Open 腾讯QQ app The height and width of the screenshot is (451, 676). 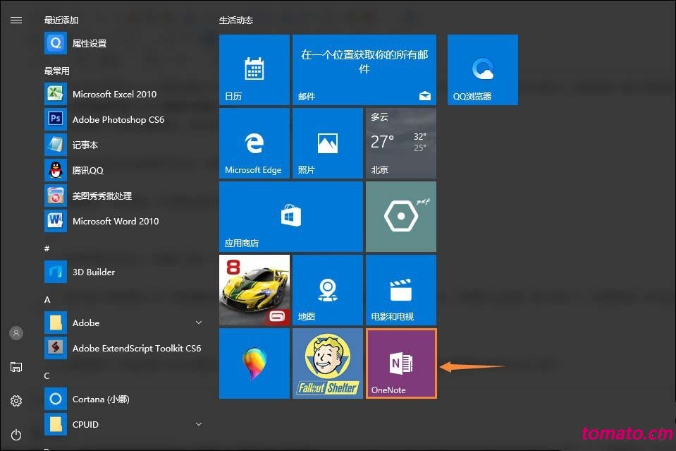coord(123,171)
